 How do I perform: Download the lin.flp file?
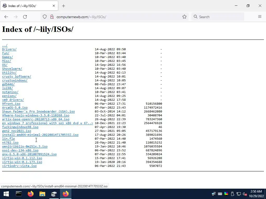(x=9, y=139)
